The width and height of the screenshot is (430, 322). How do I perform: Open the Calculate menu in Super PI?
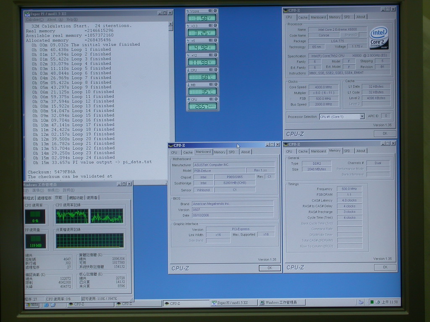pyautogui.click(x=34, y=20)
